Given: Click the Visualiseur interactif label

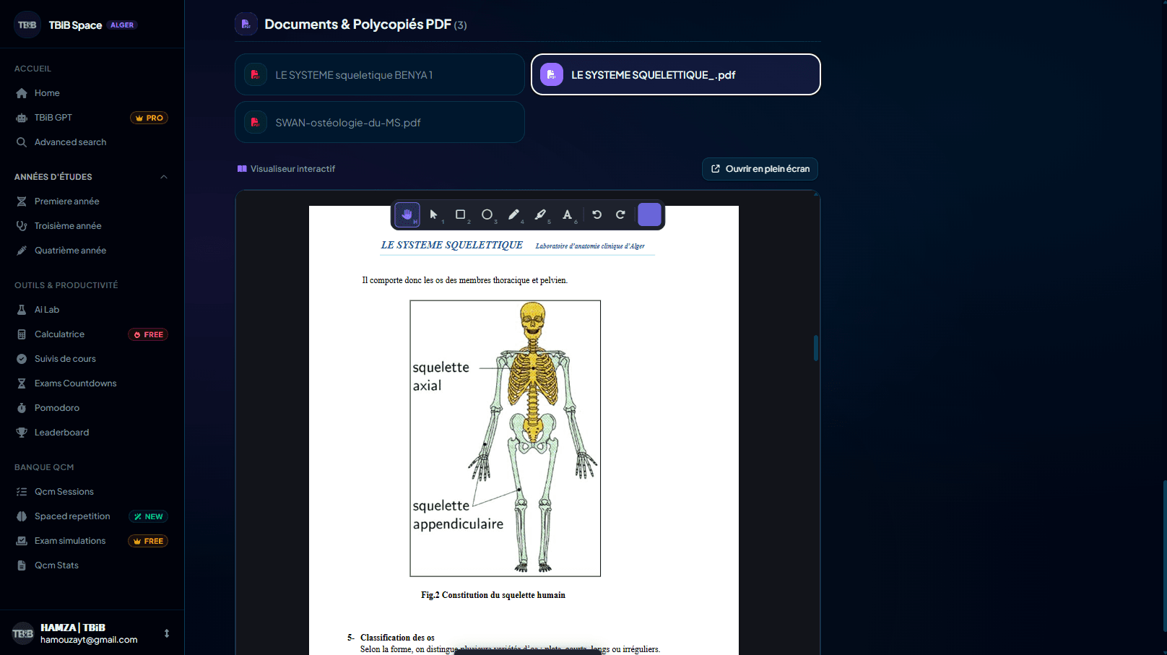Looking at the screenshot, I should click(x=287, y=169).
